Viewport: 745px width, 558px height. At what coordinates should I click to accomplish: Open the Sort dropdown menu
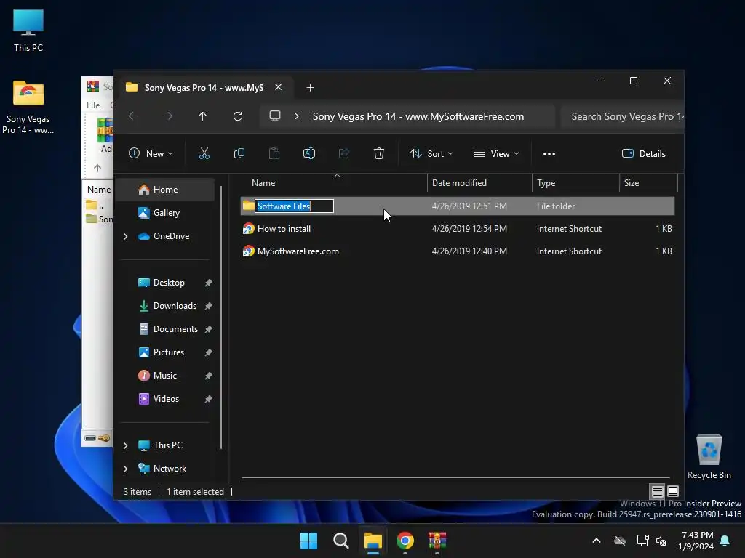[431, 153]
